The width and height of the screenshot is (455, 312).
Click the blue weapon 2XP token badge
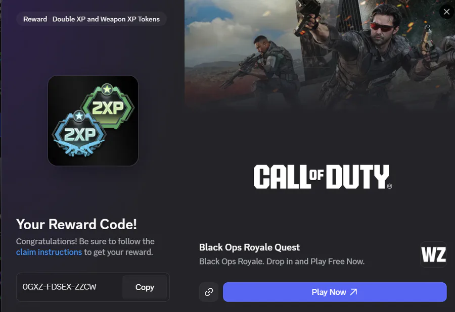79,133
